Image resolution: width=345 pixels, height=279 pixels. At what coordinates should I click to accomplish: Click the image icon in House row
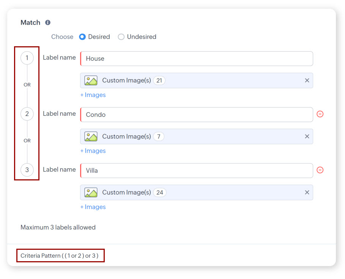[x=91, y=80]
